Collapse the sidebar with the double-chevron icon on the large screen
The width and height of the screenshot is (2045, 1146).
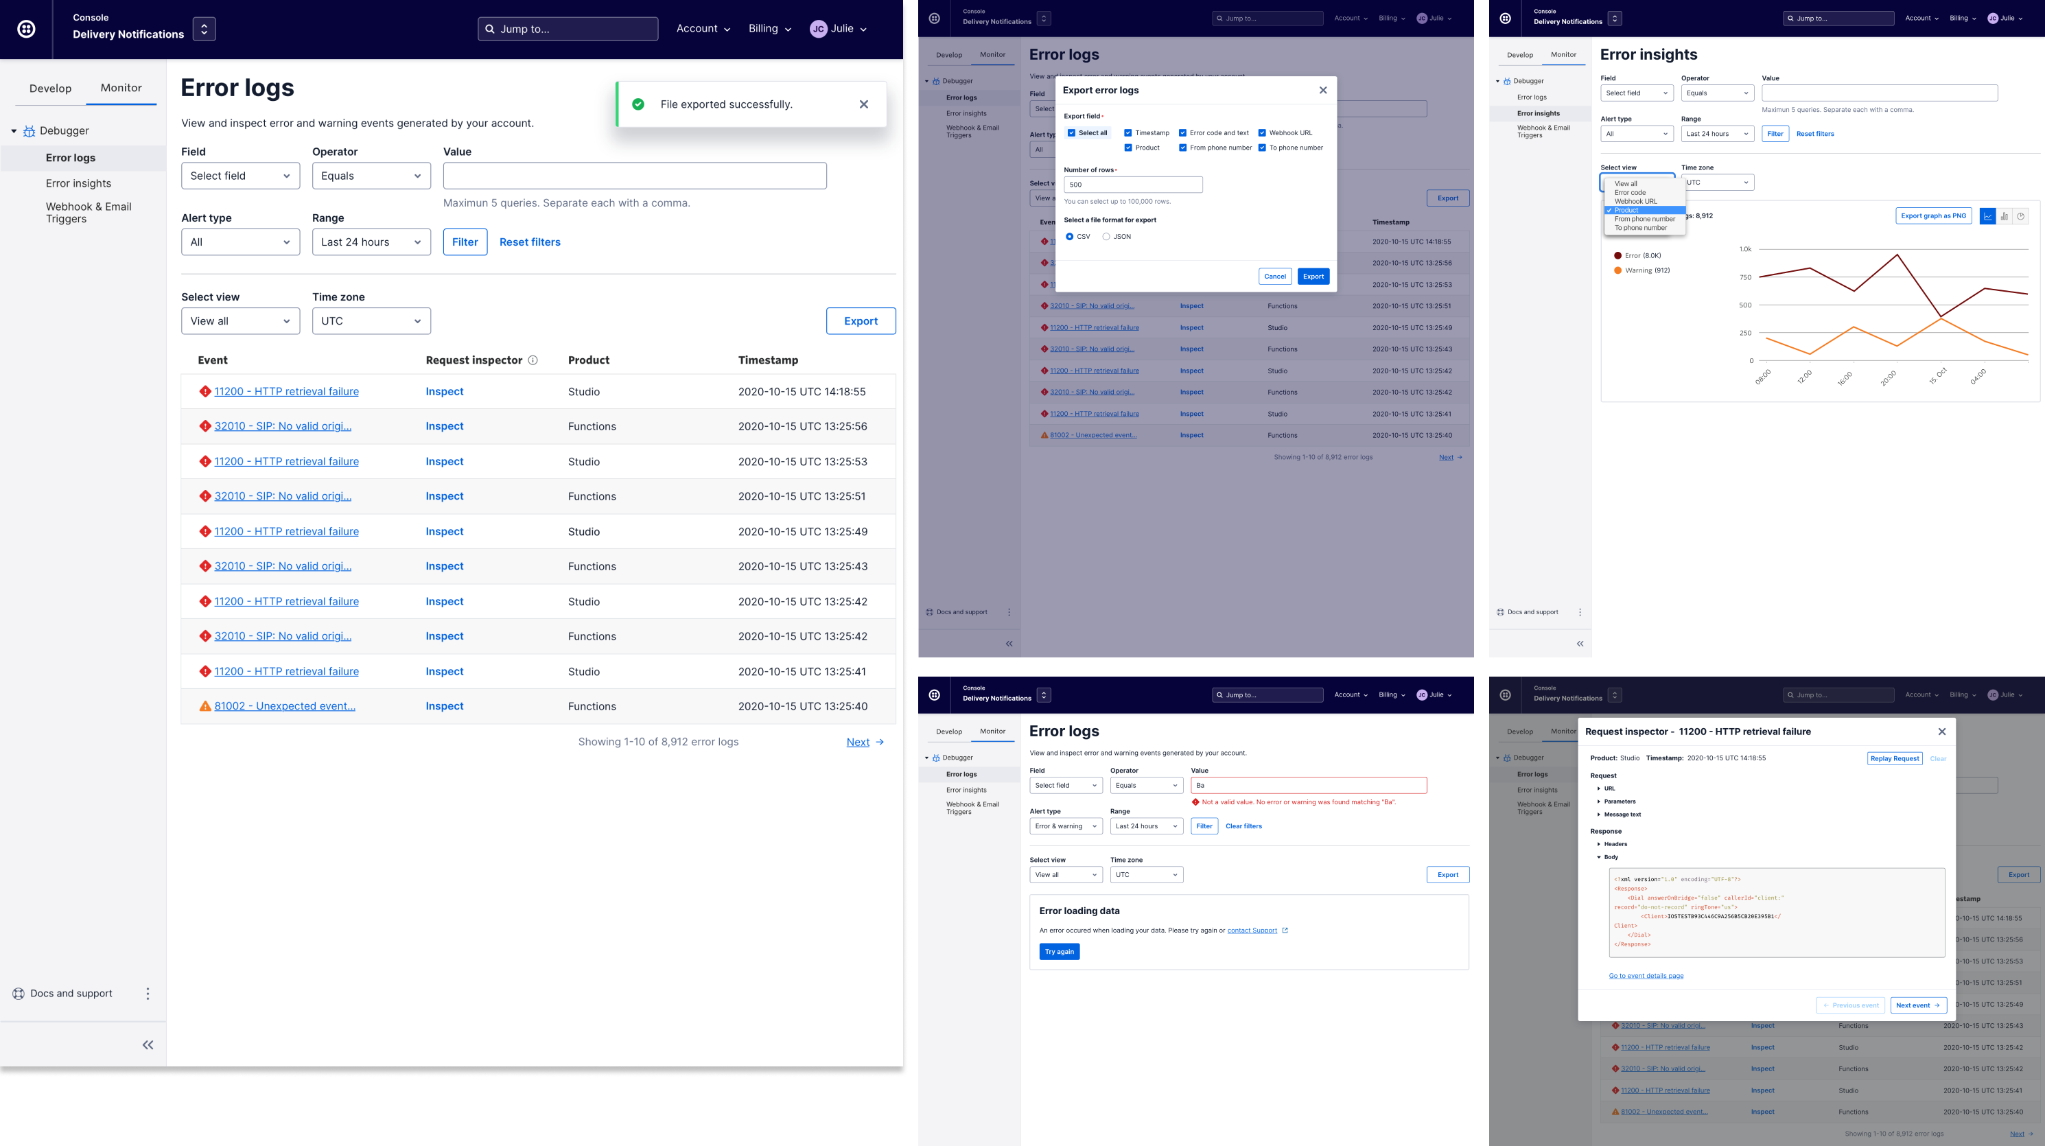click(148, 1044)
